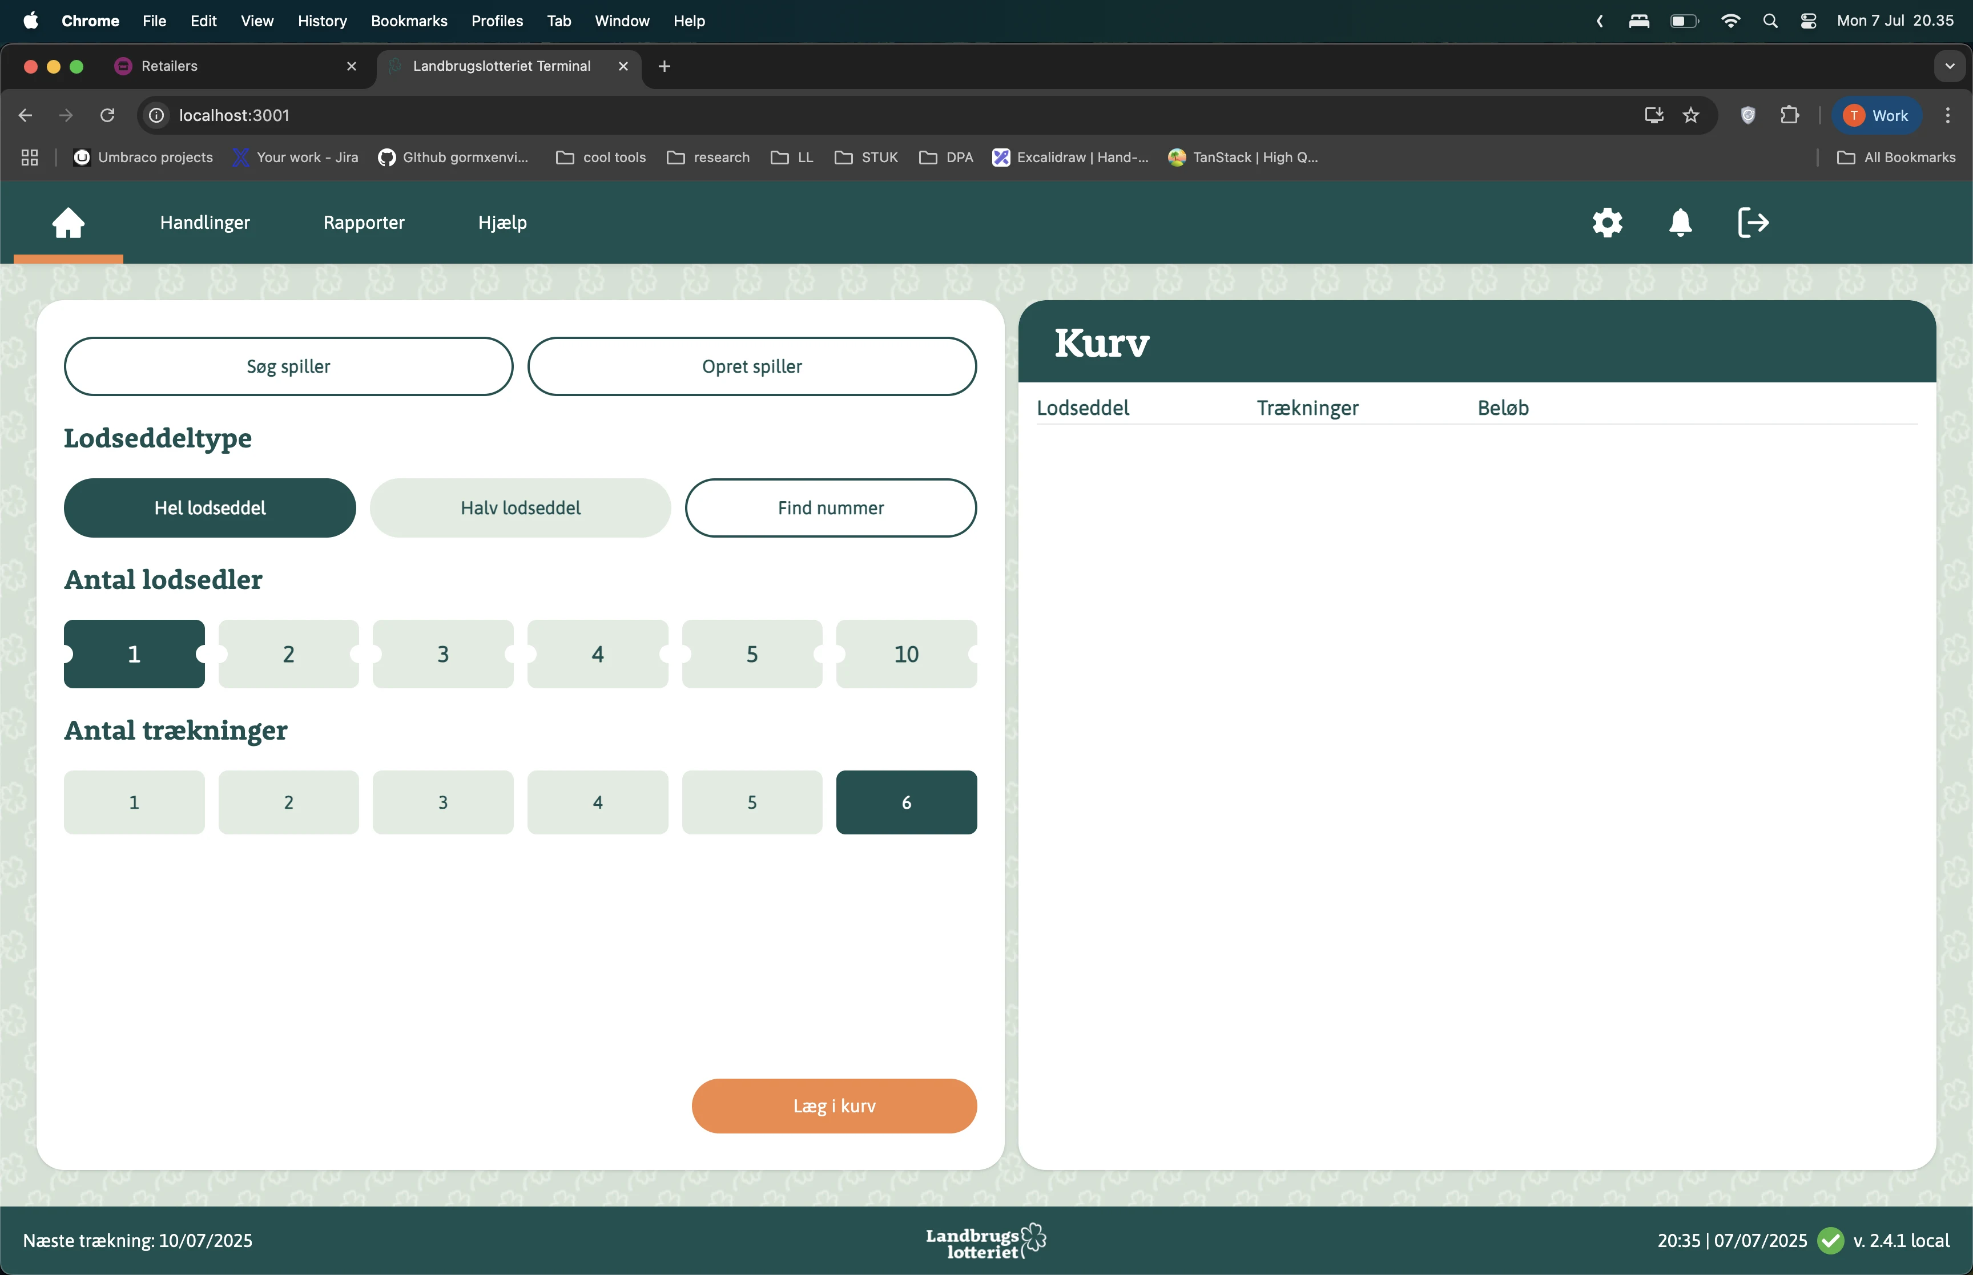Select Halv lodseddel ticket type
This screenshot has height=1275, width=1973.
point(520,507)
